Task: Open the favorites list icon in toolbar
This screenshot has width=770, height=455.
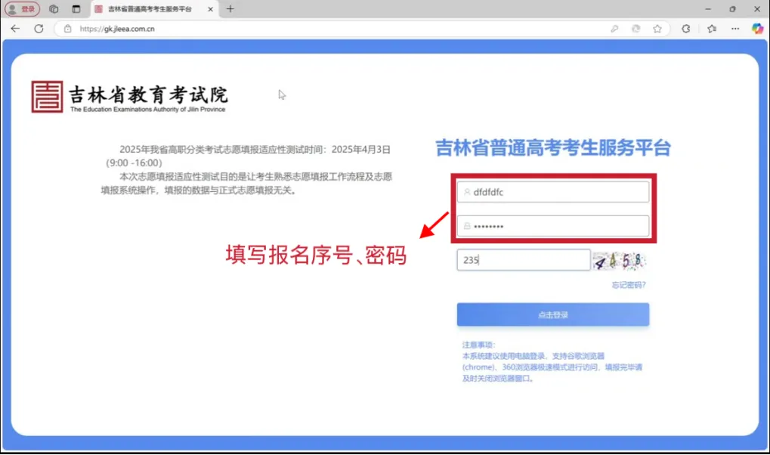Action: [712, 29]
